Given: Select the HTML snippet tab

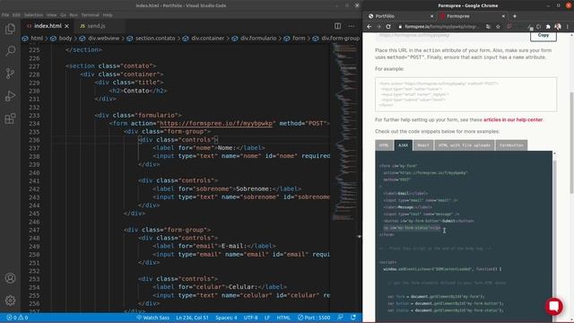Looking at the screenshot, I should pos(384,145).
